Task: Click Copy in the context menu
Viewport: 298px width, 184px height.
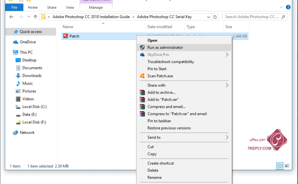Action: [x=152, y=154]
